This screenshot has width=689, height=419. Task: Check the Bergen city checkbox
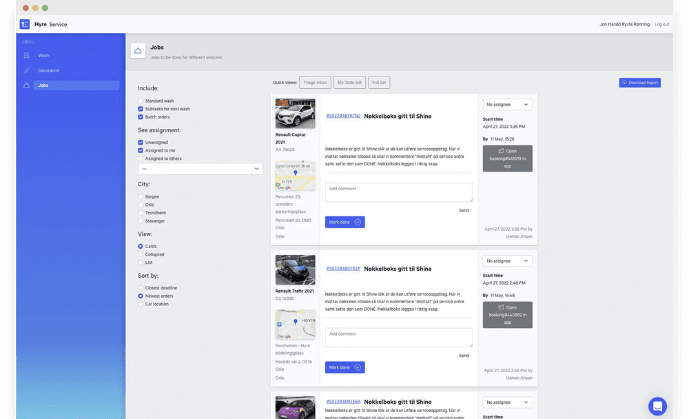[141, 196]
